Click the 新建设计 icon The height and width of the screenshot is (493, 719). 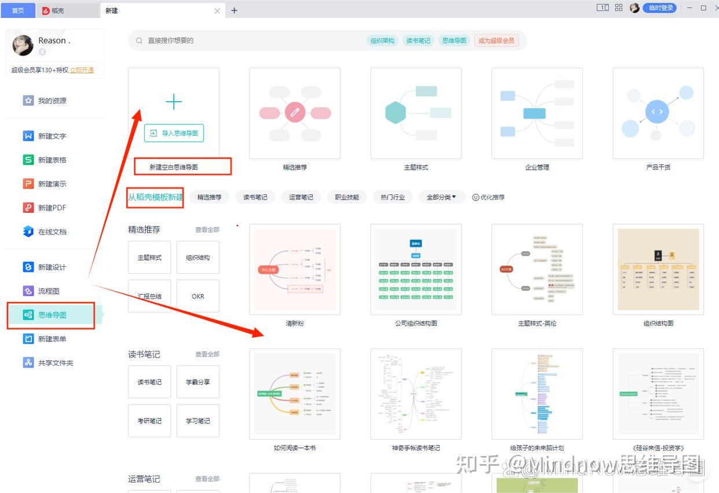[x=28, y=267]
